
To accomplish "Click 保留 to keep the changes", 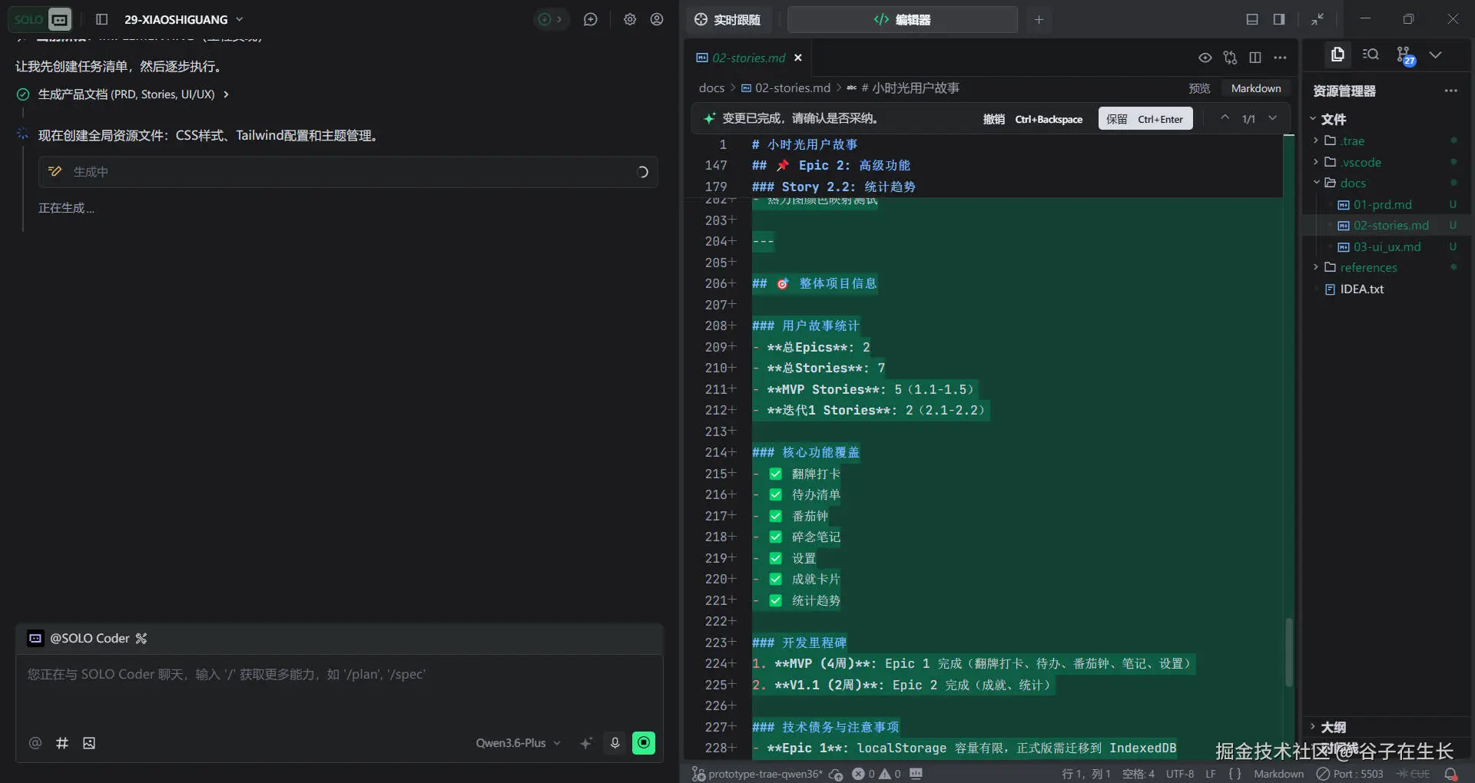I will tap(1145, 119).
